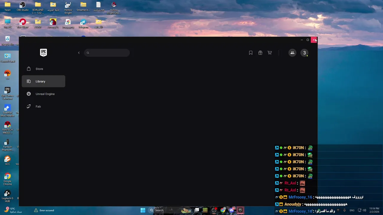Open the Yazan folder on desktop
This screenshot has width=383, height=215.
pos(7,7)
